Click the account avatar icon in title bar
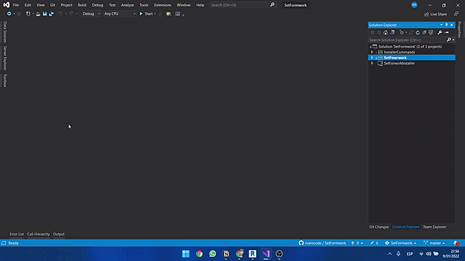This screenshot has height=261, width=465. coord(414,5)
